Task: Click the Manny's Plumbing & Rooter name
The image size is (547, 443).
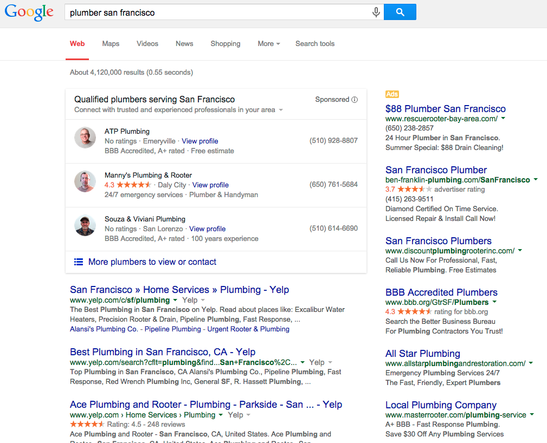Action: click(148, 175)
